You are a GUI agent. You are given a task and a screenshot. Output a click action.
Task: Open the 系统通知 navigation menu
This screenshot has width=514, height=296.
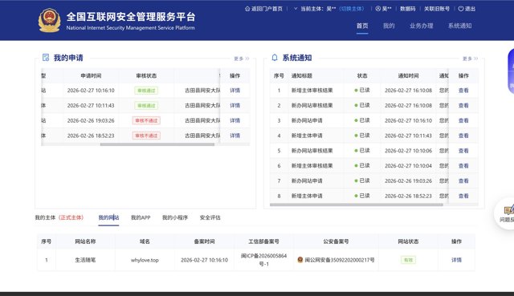pos(460,26)
